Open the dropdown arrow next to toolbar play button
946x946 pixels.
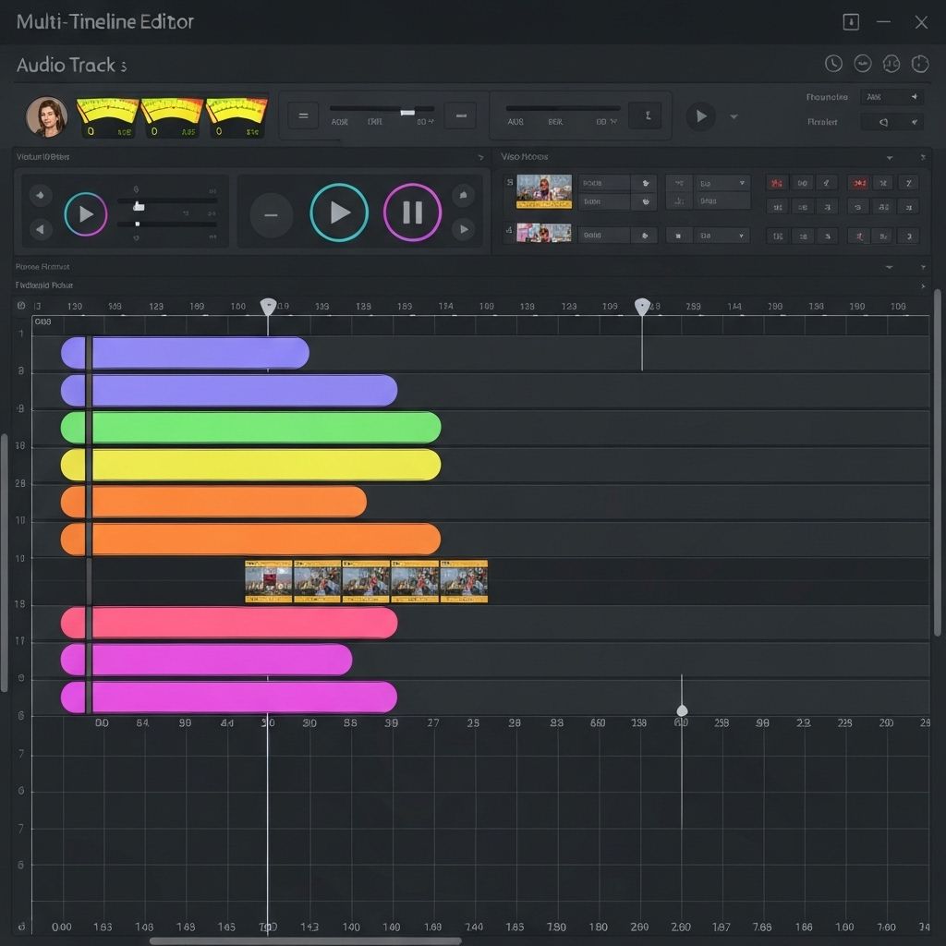(x=734, y=117)
